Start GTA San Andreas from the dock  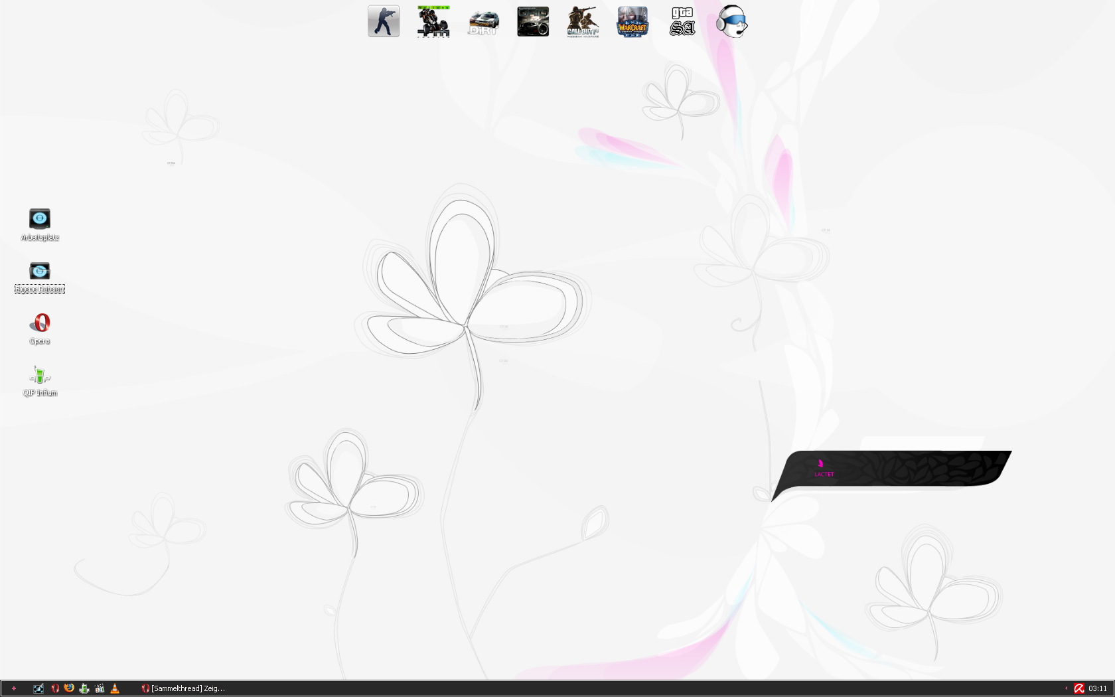pos(682,21)
